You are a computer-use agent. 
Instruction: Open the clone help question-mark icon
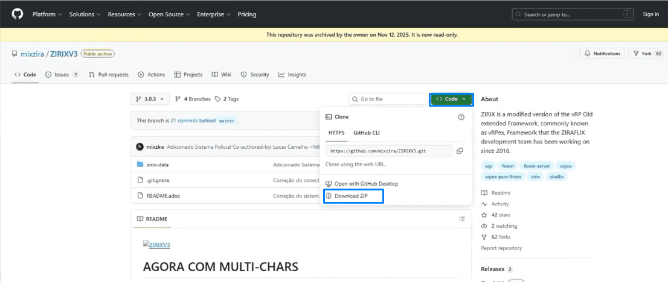(461, 117)
